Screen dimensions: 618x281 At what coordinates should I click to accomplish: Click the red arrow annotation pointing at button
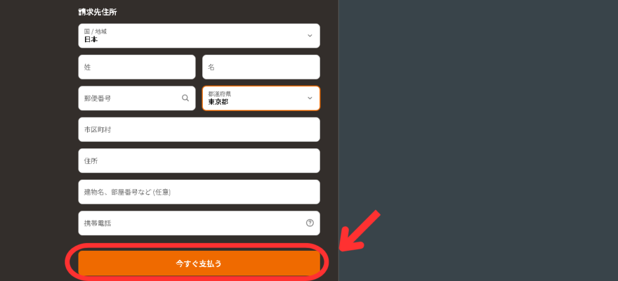tap(360, 232)
